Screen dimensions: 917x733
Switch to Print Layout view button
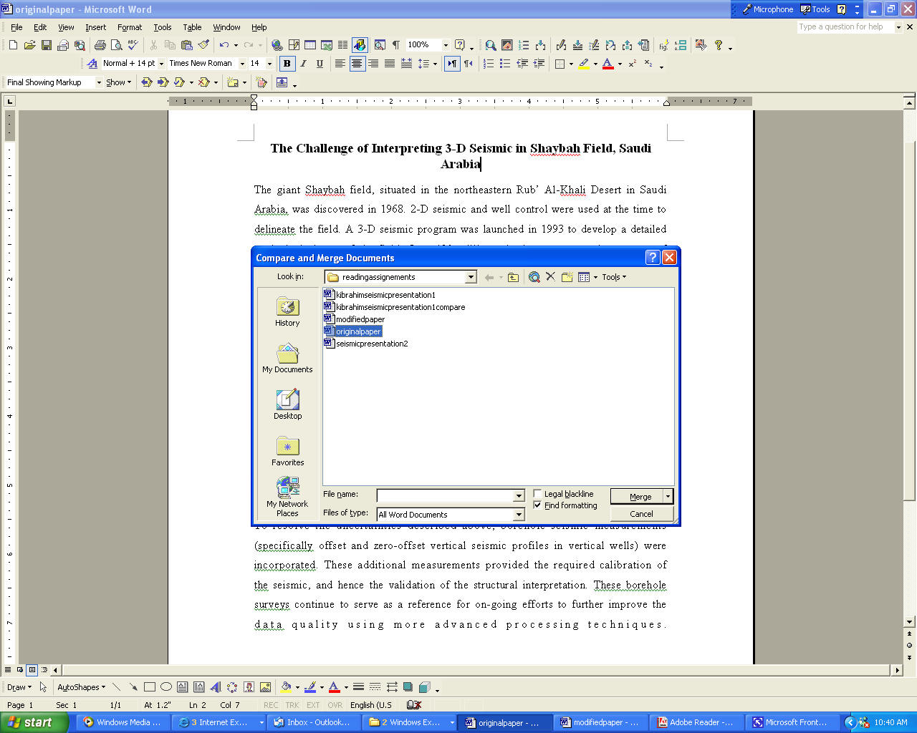[32, 670]
